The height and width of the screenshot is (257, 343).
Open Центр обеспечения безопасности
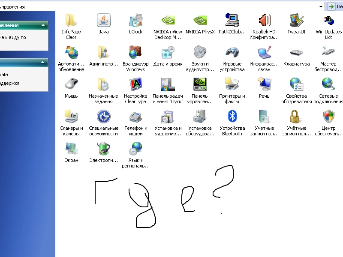(x=328, y=117)
